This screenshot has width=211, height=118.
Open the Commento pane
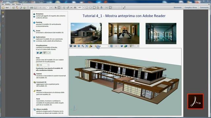(x=204, y=8)
